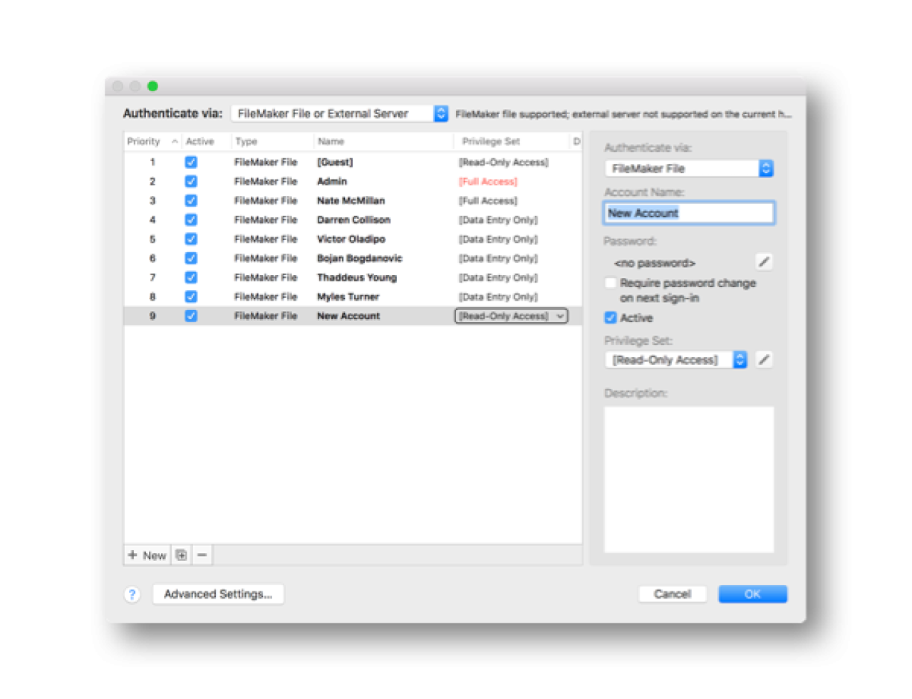Open Advanced Settings...
Screen dimensions: 912x699
point(218,594)
